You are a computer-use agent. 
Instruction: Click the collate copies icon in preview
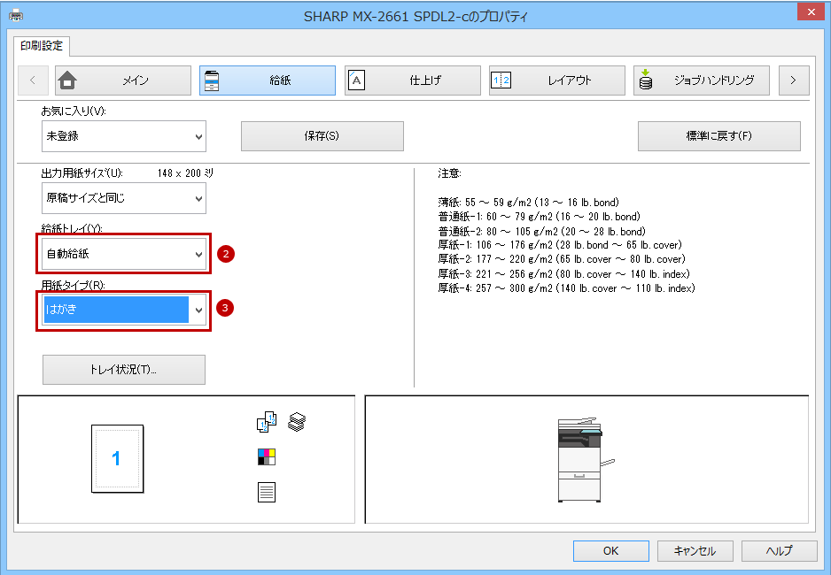tap(267, 422)
